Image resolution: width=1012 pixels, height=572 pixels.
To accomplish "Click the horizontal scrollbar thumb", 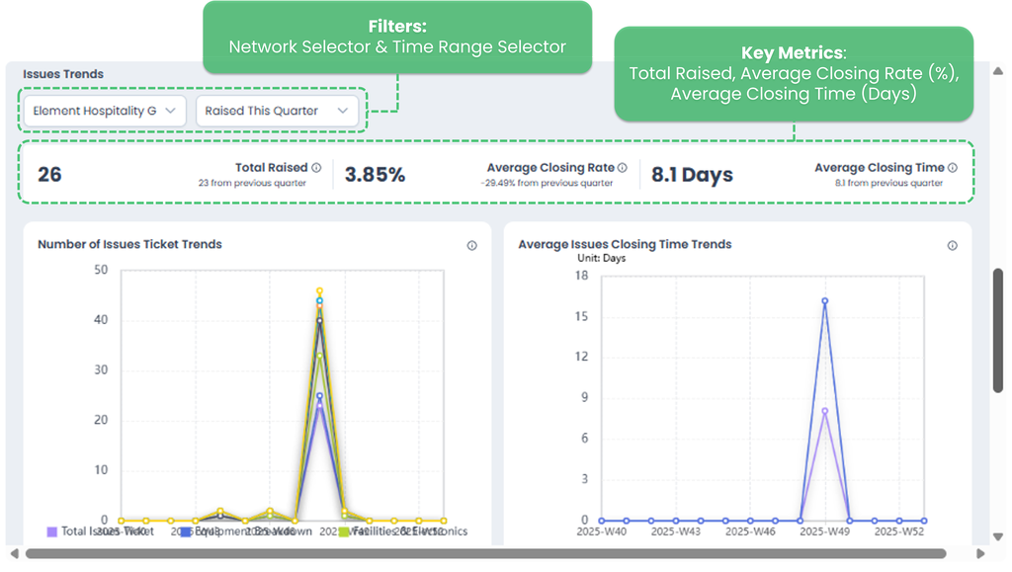I will point(484,553).
